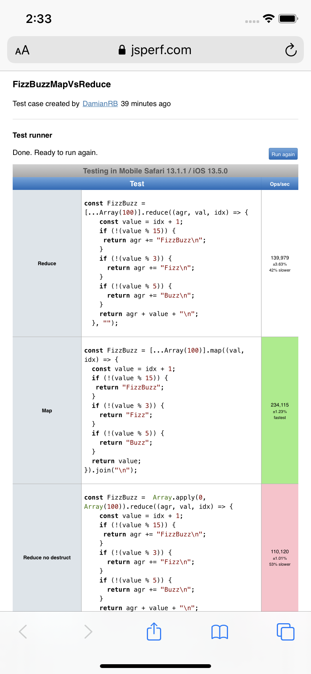Select the Reduce test name cell
This screenshot has height=674, width=311.
(47, 263)
